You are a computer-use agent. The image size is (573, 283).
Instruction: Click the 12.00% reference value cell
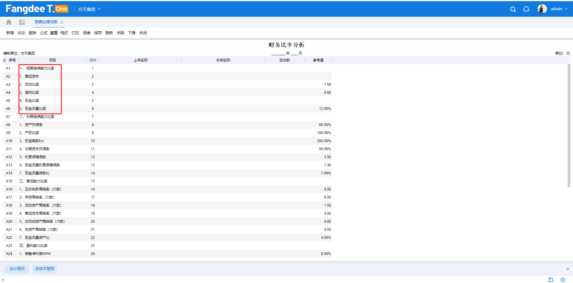(318, 109)
